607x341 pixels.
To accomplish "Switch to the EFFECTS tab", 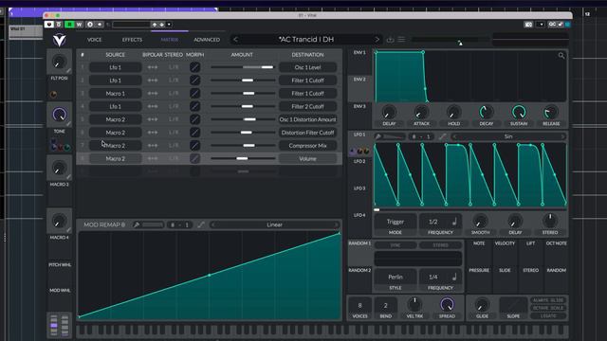I will pyautogui.click(x=132, y=40).
